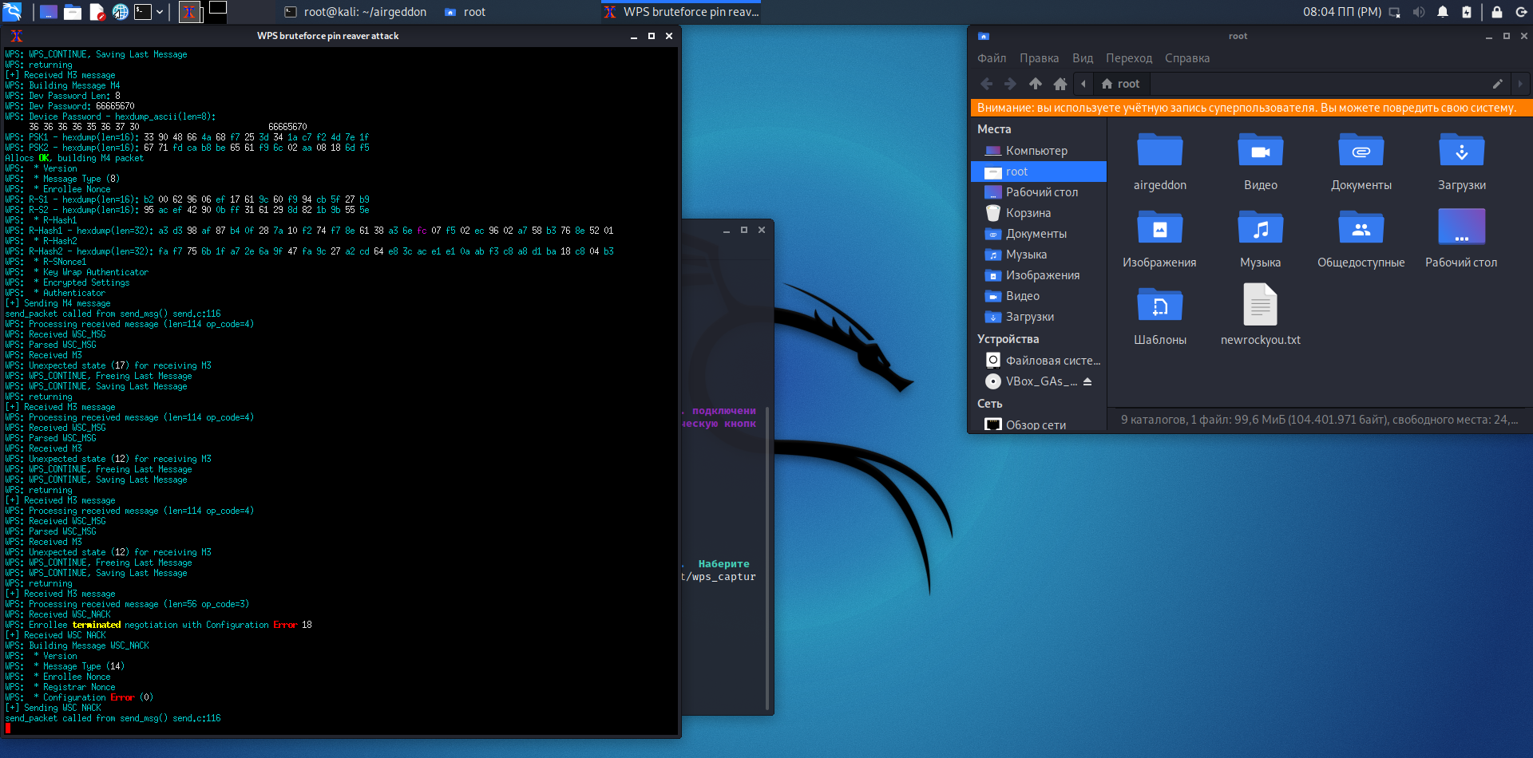Go to home folder via toolbar
The height and width of the screenshot is (758, 1533).
tap(1060, 84)
